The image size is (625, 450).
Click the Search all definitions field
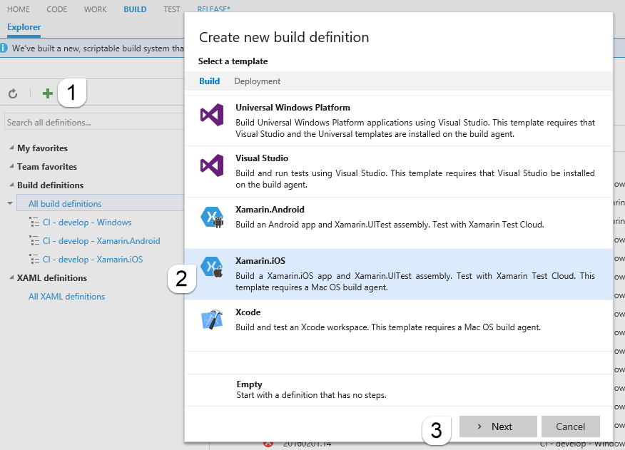click(94, 123)
